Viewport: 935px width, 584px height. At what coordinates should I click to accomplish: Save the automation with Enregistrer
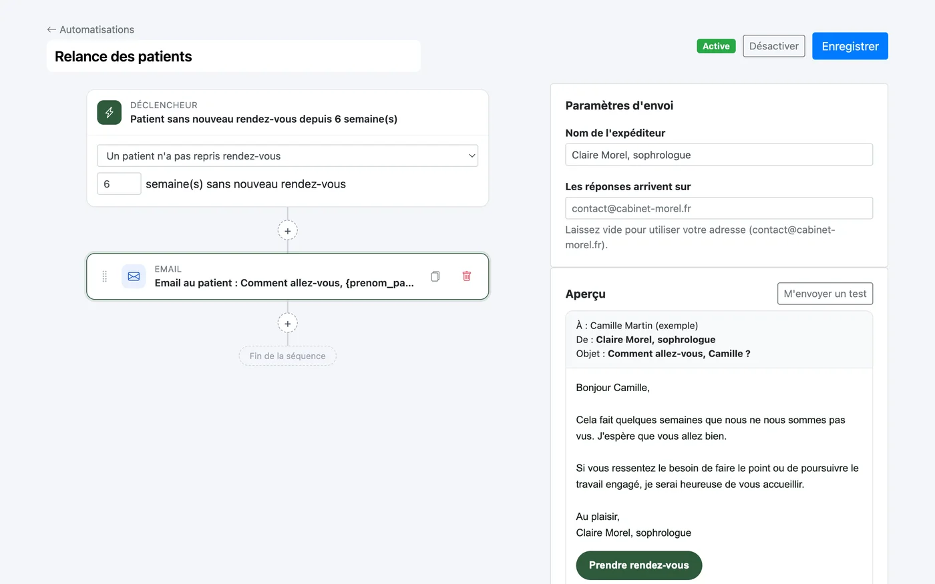point(850,46)
